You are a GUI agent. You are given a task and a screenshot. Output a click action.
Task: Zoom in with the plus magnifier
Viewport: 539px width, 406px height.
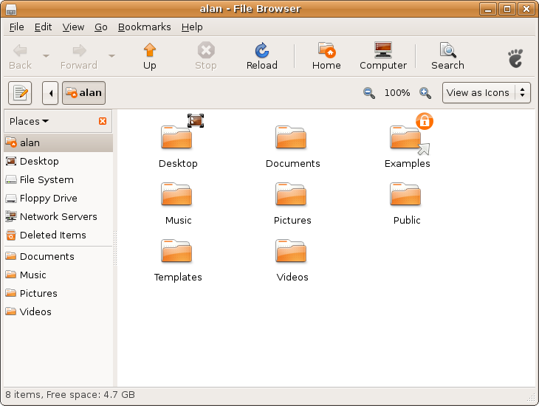point(425,93)
